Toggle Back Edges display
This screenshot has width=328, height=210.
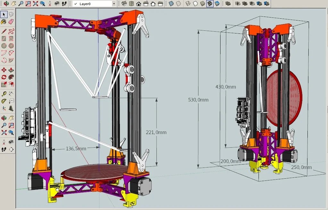[x=178, y=4]
